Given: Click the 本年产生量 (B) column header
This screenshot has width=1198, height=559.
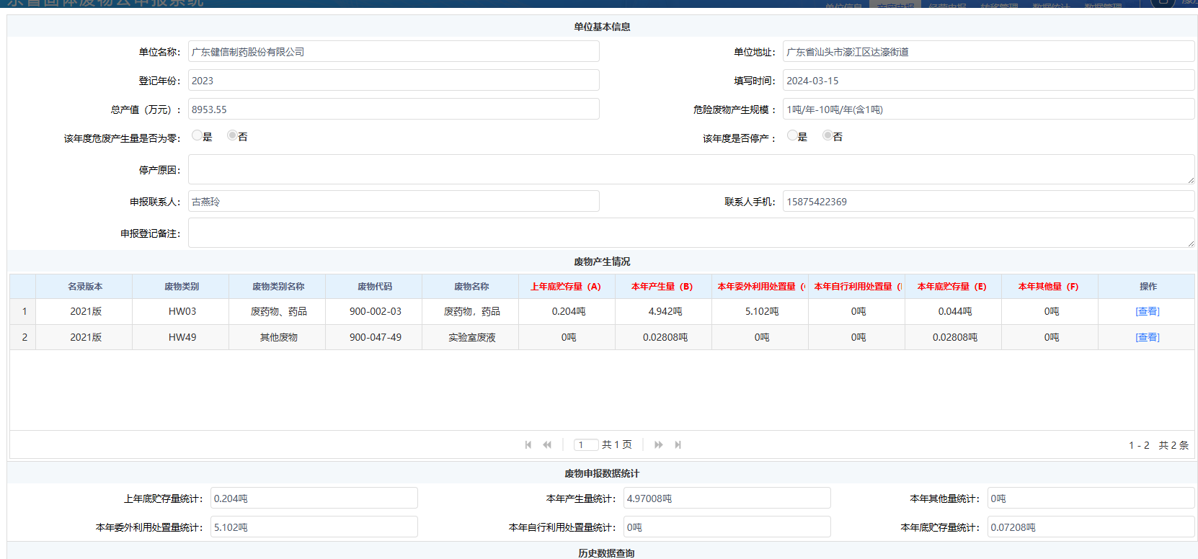Looking at the screenshot, I should click(x=662, y=287).
